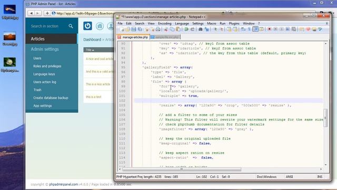
Task: Click the power icon in admin panel
Action: click(x=87, y=26)
